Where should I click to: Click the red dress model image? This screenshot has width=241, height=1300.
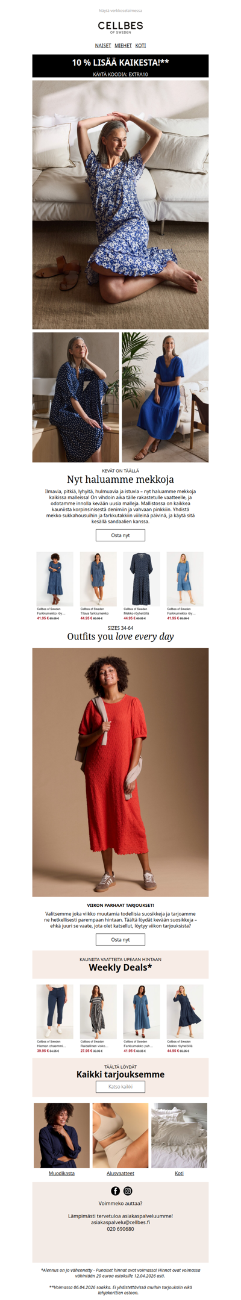pos(120,772)
